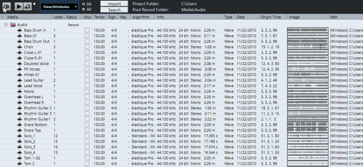Click the Status column header
Viewport: 363px width, 167px height.
[73, 17]
